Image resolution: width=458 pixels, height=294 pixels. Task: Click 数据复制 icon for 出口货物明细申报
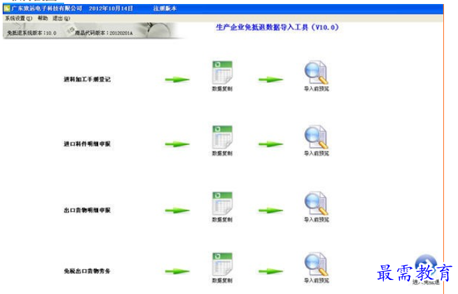click(x=222, y=204)
